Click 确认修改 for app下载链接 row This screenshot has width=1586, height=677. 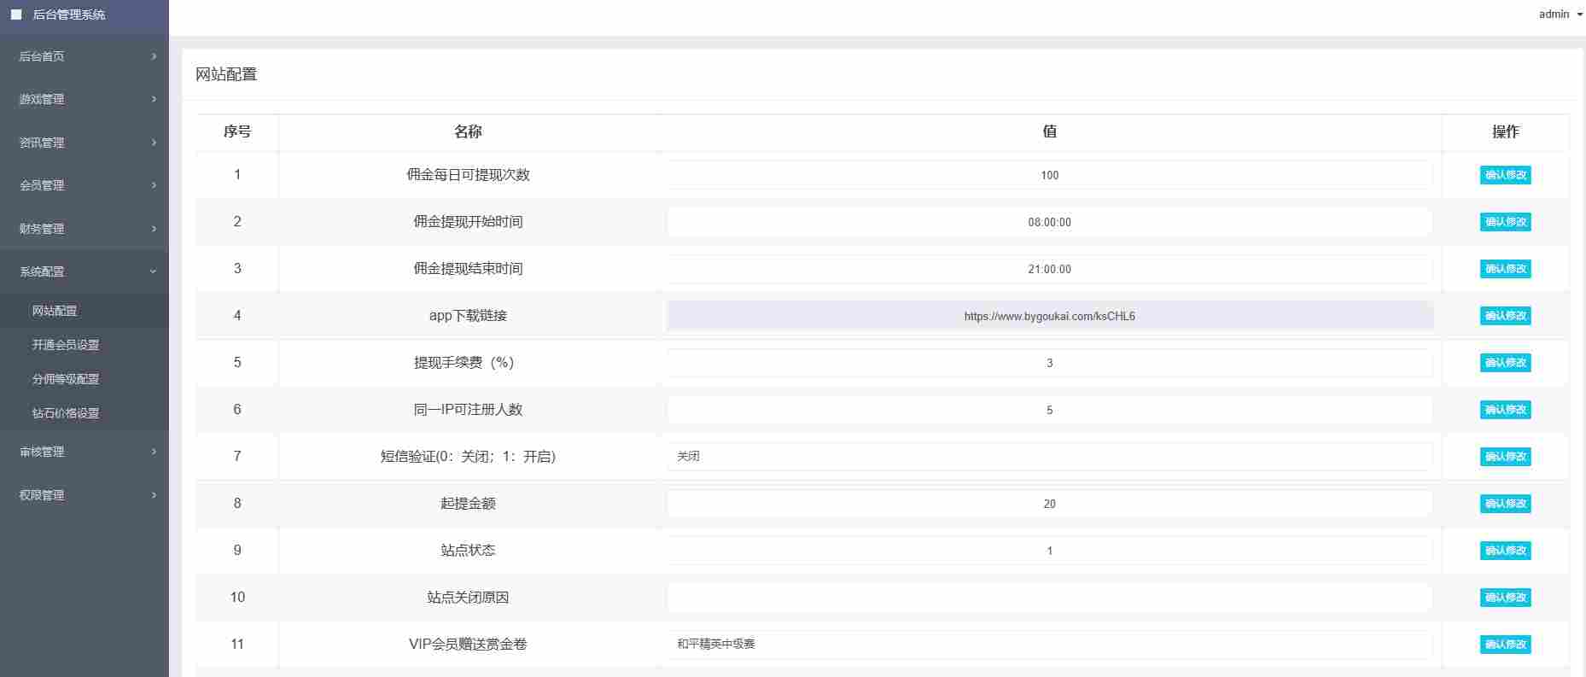point(1505,316)
